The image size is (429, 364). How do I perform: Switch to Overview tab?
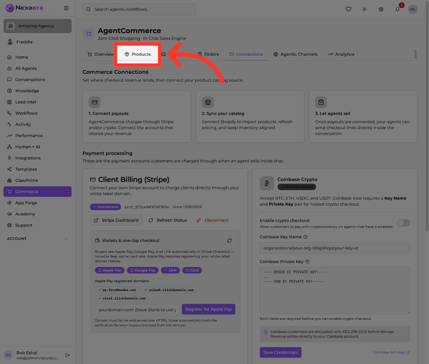(x=100, y=54)
